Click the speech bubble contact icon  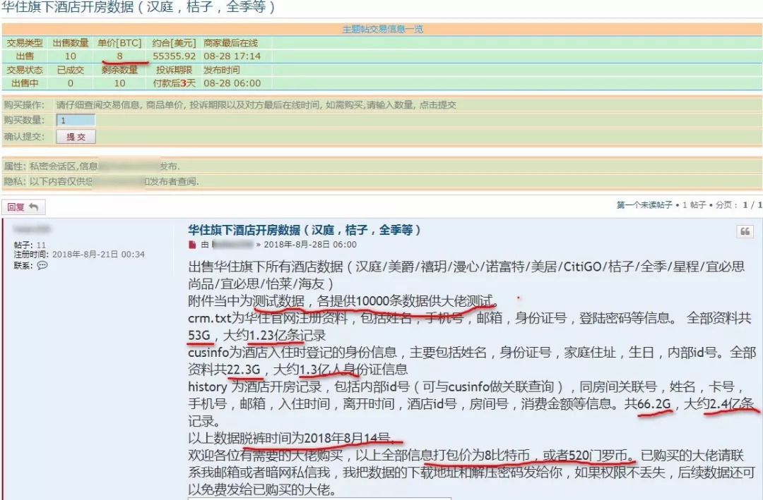(42, 265)
